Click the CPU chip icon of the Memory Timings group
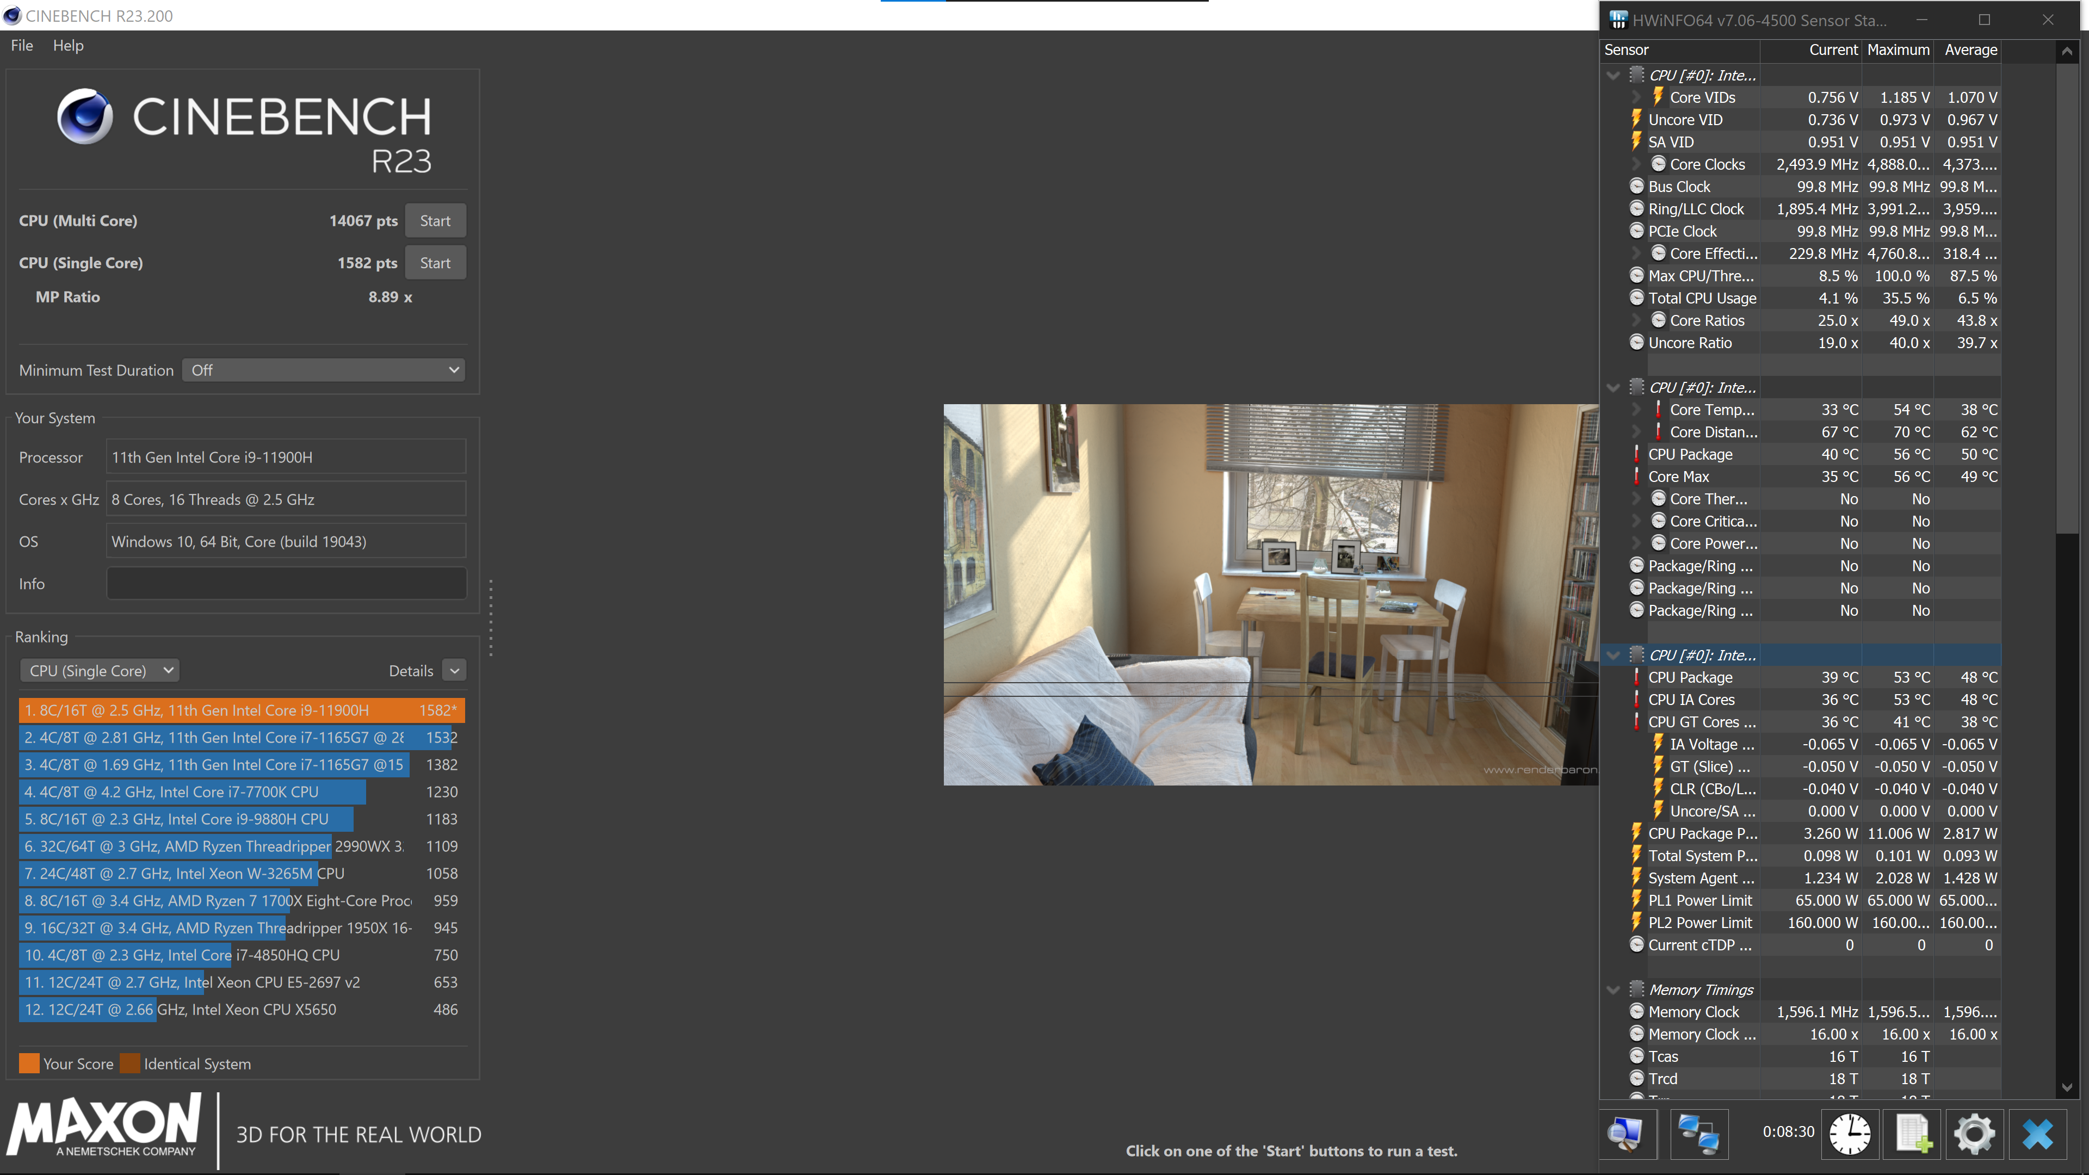The width and height of the screenshot is (2089, 1175). click(x=1636, y=990)
